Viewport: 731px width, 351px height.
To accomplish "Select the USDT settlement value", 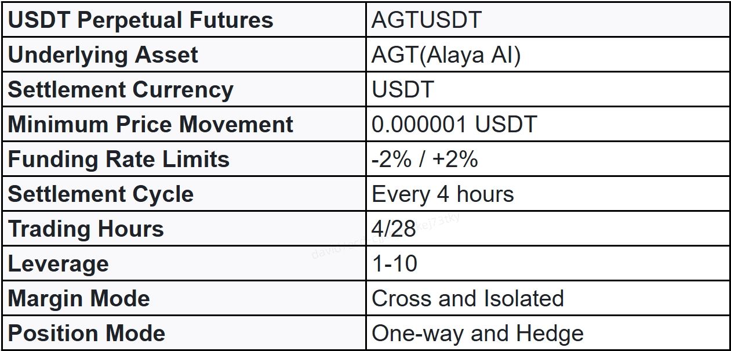I will (x=403, y=90).
